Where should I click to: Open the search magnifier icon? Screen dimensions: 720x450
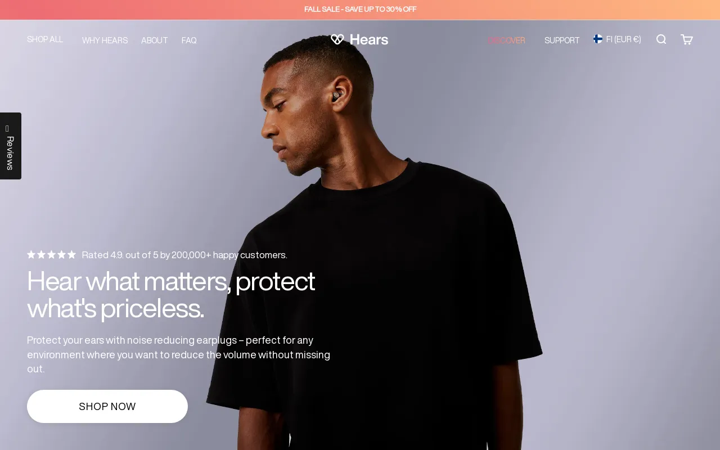tap(661, 39)
